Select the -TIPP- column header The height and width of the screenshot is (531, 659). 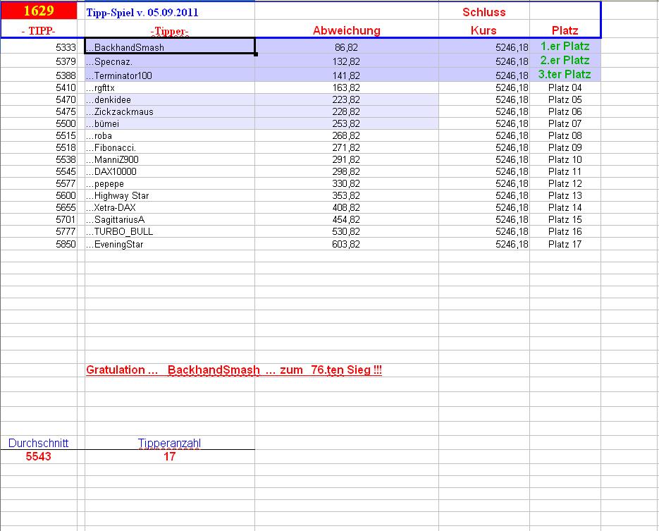(x=39, y=30)
